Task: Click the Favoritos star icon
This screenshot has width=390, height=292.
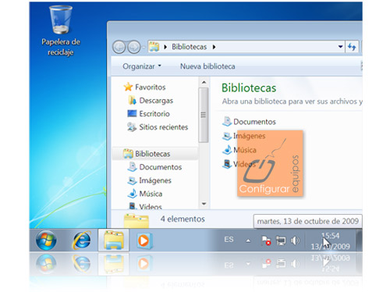Action: (x=128, y=87)
